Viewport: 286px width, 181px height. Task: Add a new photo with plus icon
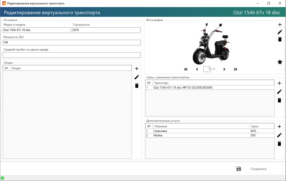pos(280,25)
